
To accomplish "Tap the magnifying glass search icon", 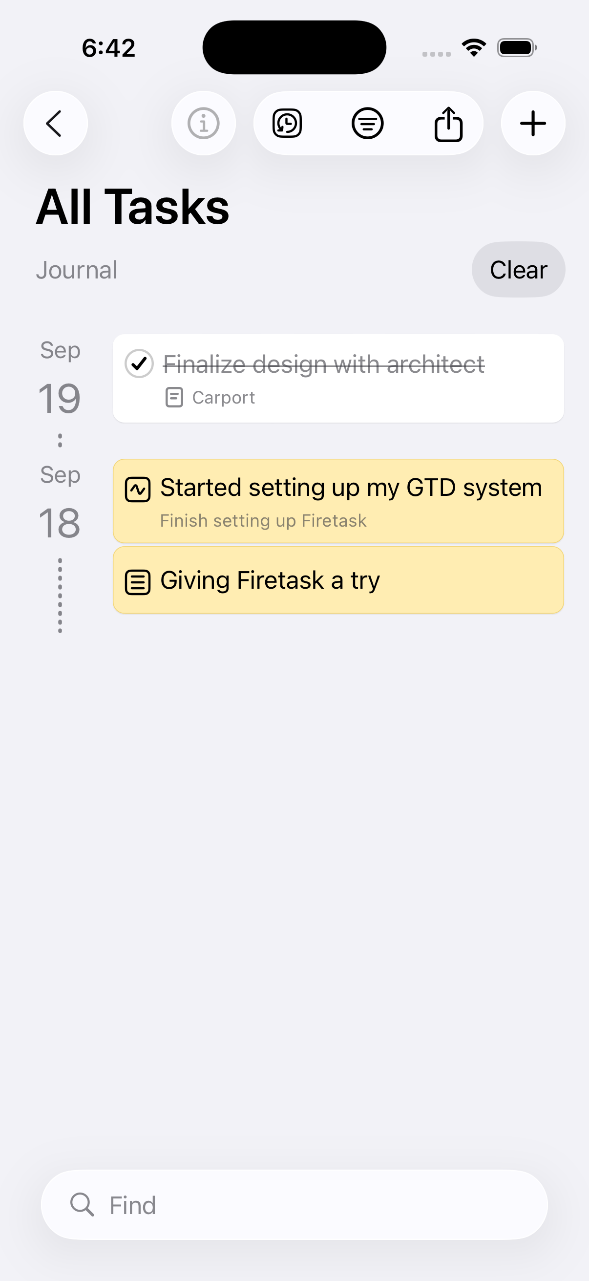I will coord(82,1205).
